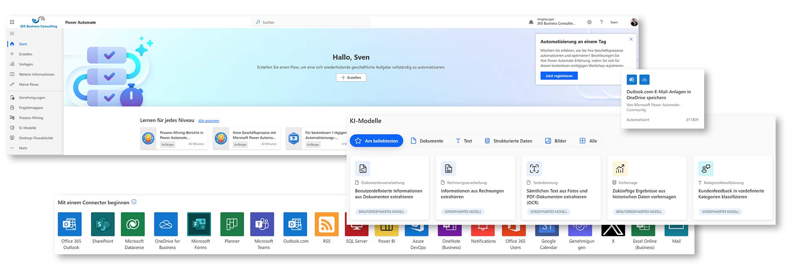
Task: Click Kategorieklassifizierung model card icon
Action: point(706,169)
